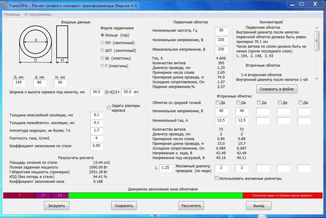Screen dimensions: 326x218
Task: Toggle fifth winding средняя точка Да checkbox
Action: point(300,102)
